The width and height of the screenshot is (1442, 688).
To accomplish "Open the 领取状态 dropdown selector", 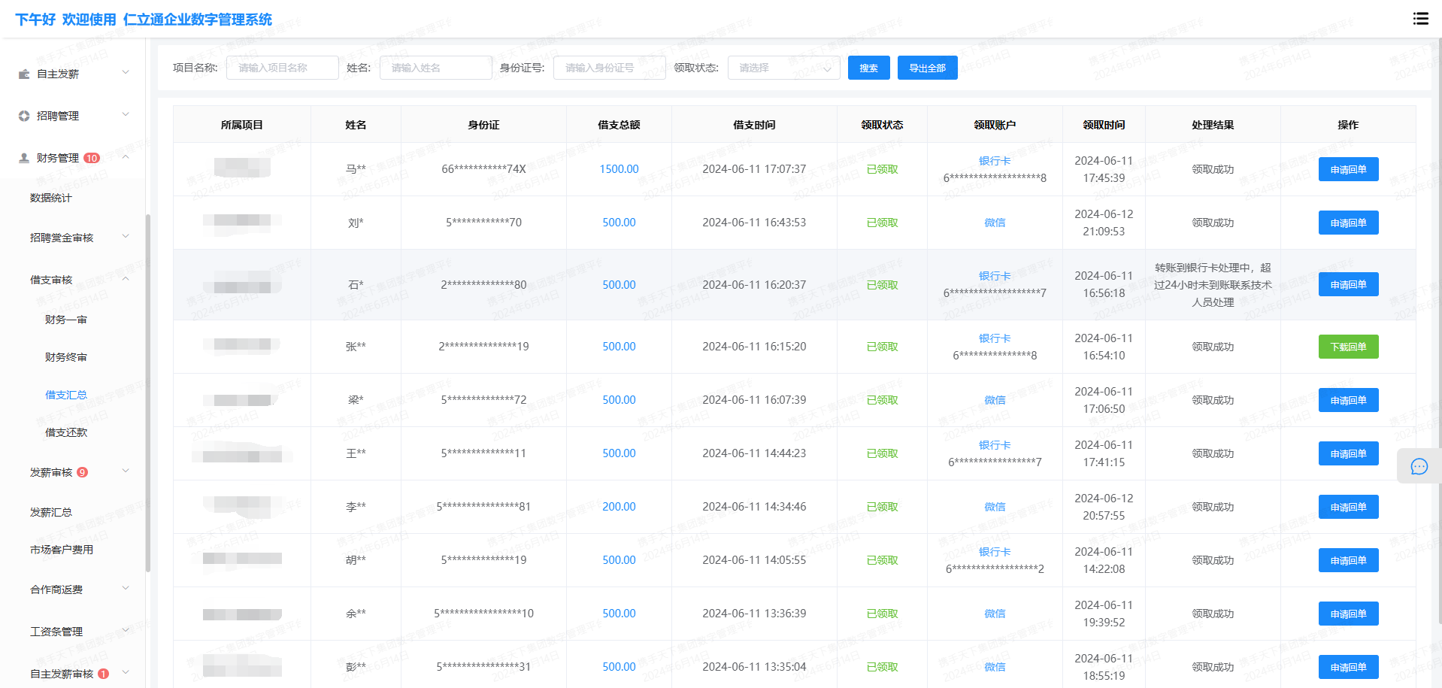I will 783,68.
